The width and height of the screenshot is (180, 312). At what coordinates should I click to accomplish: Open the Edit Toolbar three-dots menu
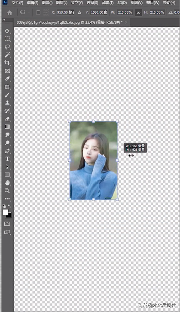coord(7,199)
